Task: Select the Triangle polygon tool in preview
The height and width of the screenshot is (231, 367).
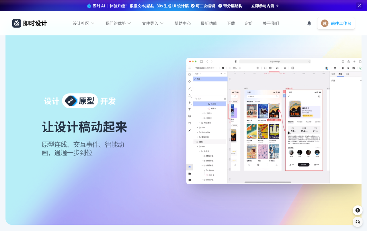Action: coord(190,96)
